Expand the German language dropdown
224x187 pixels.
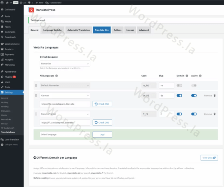point(65,96)
